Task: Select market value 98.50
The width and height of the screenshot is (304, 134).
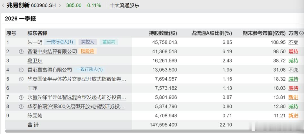Action: coord(280,52)
